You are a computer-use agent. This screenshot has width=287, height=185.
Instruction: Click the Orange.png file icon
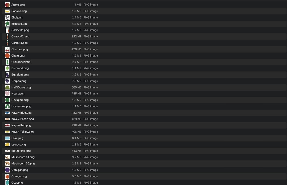7,176
